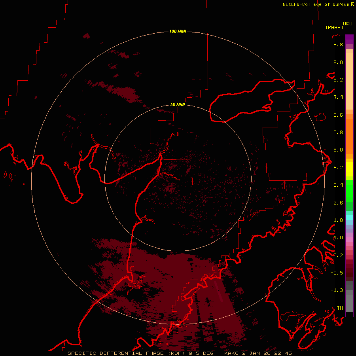Click the 4.2 legend value
356x356 pixels.
338,168
